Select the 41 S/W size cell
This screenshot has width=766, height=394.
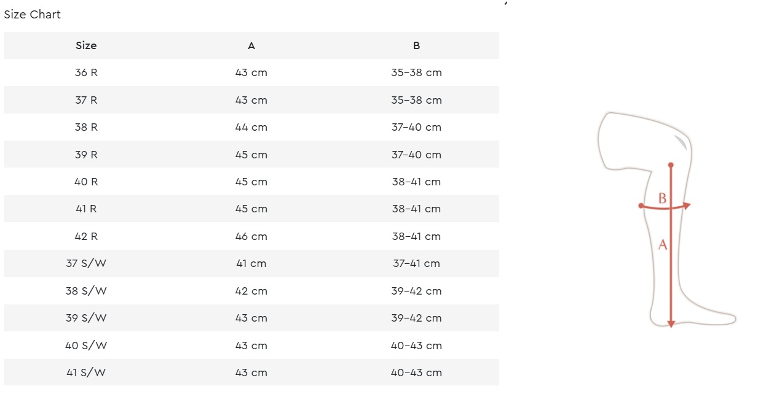point(86,373)
